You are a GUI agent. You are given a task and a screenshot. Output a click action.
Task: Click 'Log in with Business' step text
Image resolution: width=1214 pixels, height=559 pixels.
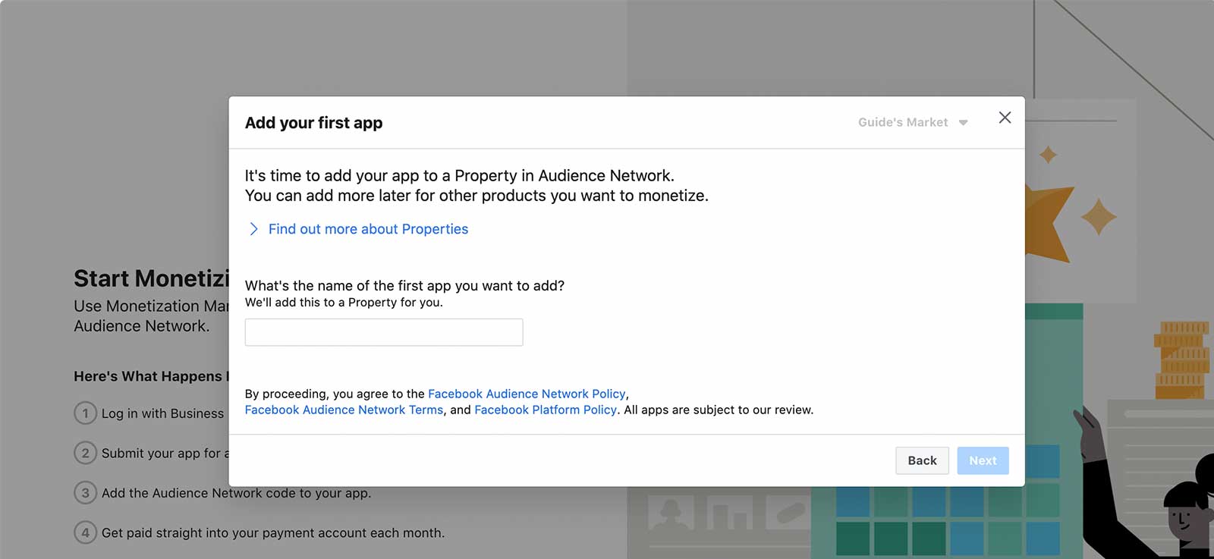(x=162, y=413)
